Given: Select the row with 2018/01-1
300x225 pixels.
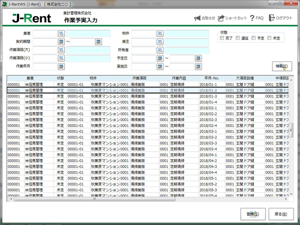Looking at the screenshot, I should (148, 85).
